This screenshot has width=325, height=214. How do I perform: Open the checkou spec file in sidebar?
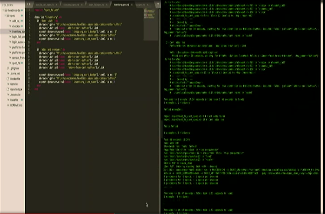click(x=16, y=26)
